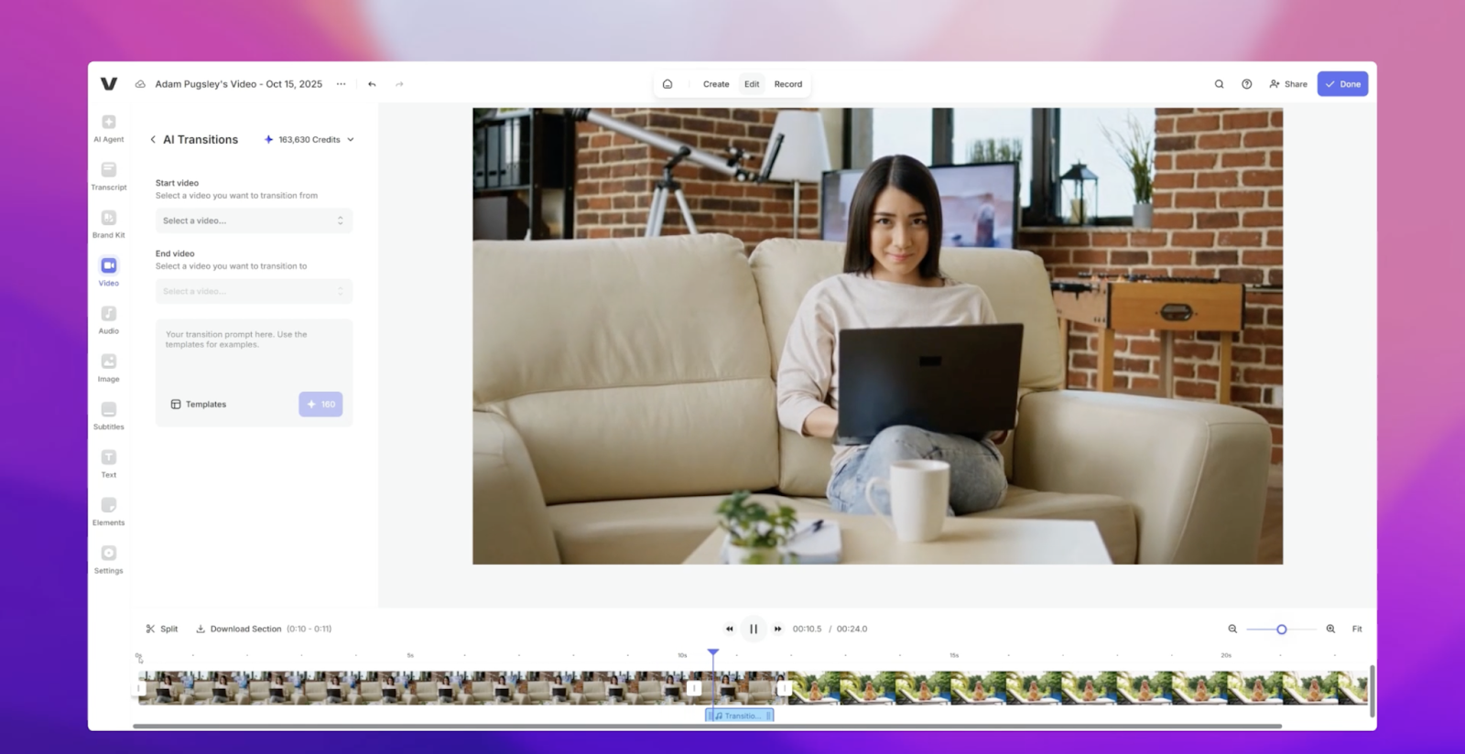Skip forward in the timeline
This screenshot has height=754, width=1465.
coord(777,629)
